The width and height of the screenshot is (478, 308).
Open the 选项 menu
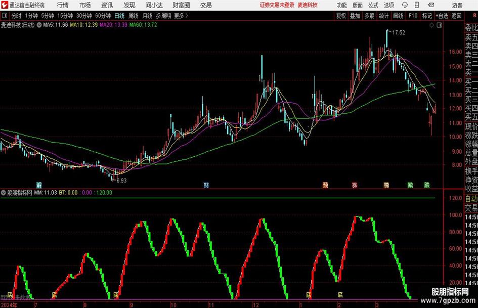click(388, 5)
